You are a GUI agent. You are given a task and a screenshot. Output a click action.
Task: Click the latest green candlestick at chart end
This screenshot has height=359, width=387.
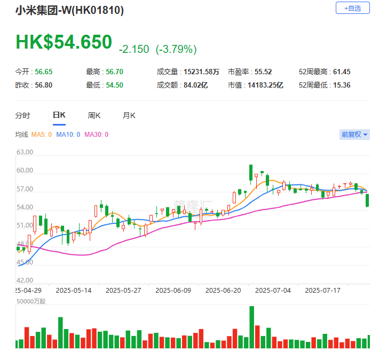point(367,200)
